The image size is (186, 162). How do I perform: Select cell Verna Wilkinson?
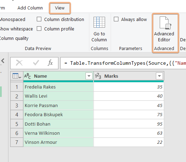click(58, 133)
